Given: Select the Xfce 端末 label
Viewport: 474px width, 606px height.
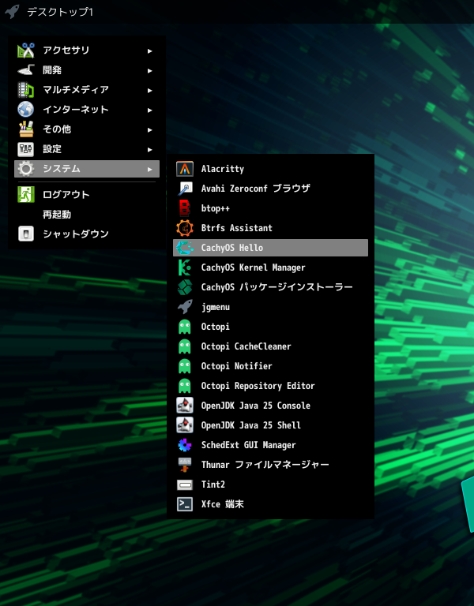Looking at the screenshot, I should [x=223, y=504].
